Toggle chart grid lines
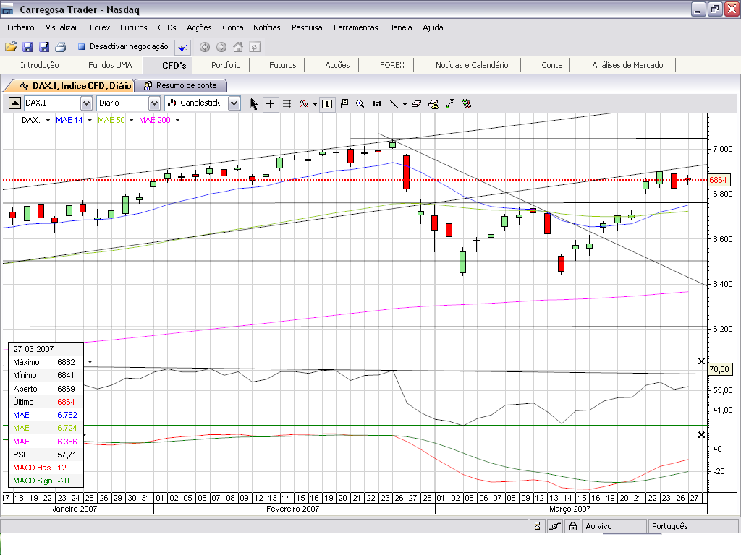The height and width of the screenshot is (555, 741). click(x=287, y=104)
